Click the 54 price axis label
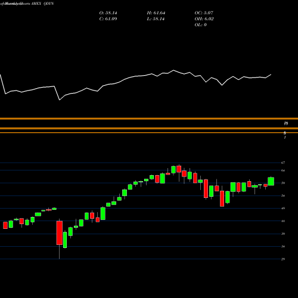Image resolution: width=298 pixels, height=298 pixels. (x=283, y=195)
